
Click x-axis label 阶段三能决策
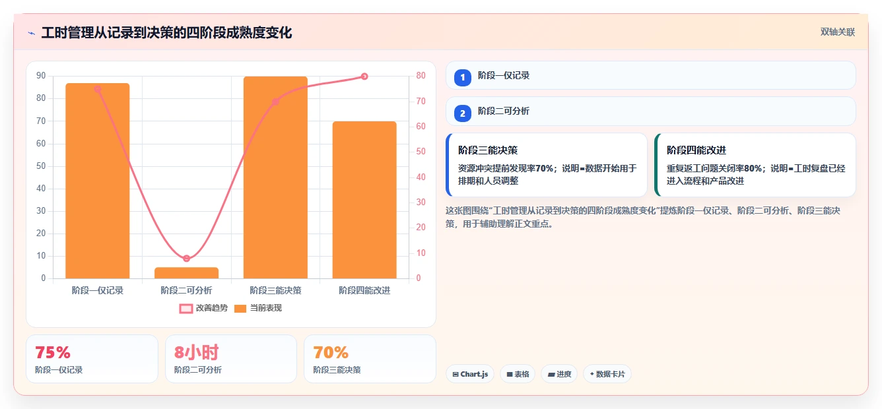point(275,290)
